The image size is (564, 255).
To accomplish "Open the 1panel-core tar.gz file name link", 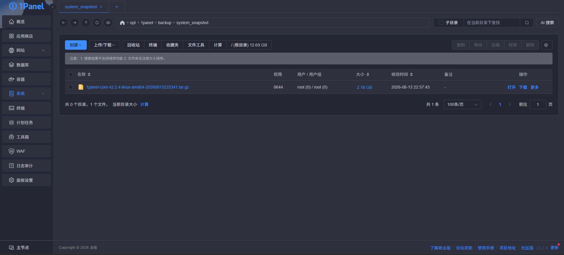I will [137, 87].
